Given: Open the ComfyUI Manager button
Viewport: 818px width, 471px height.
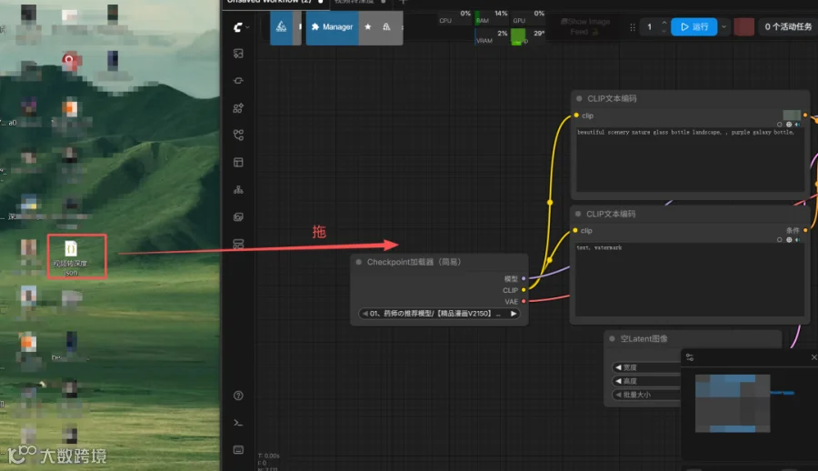Looking at the screenshot, I should click(x=333, y=26).
